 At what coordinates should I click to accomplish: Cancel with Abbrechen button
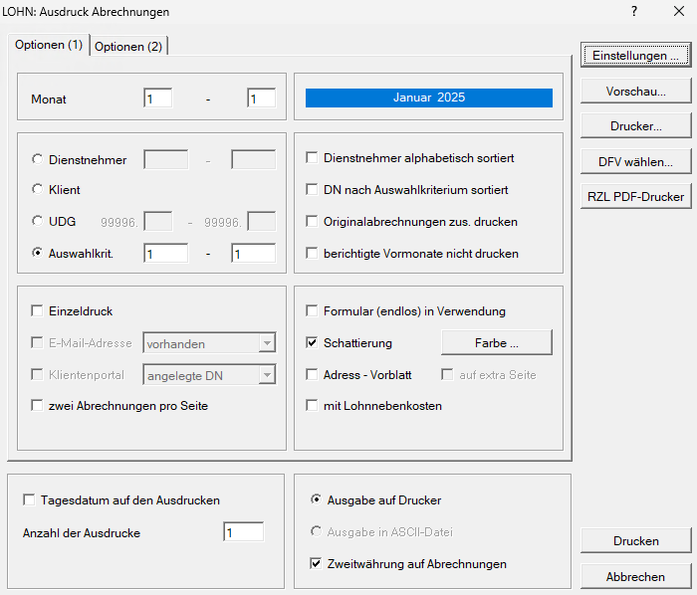click(636, 577)
